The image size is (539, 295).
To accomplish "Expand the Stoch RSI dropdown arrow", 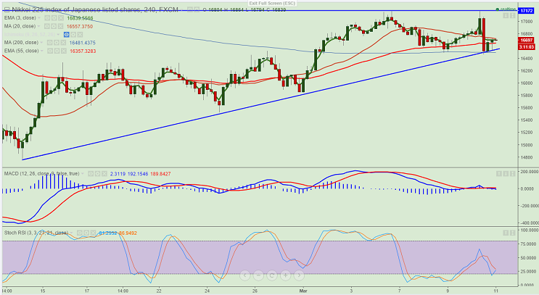I will tap(72, 233).
